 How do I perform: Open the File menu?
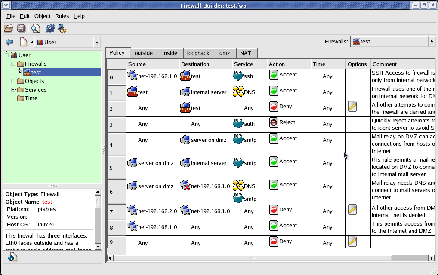(x=11, y=16)
